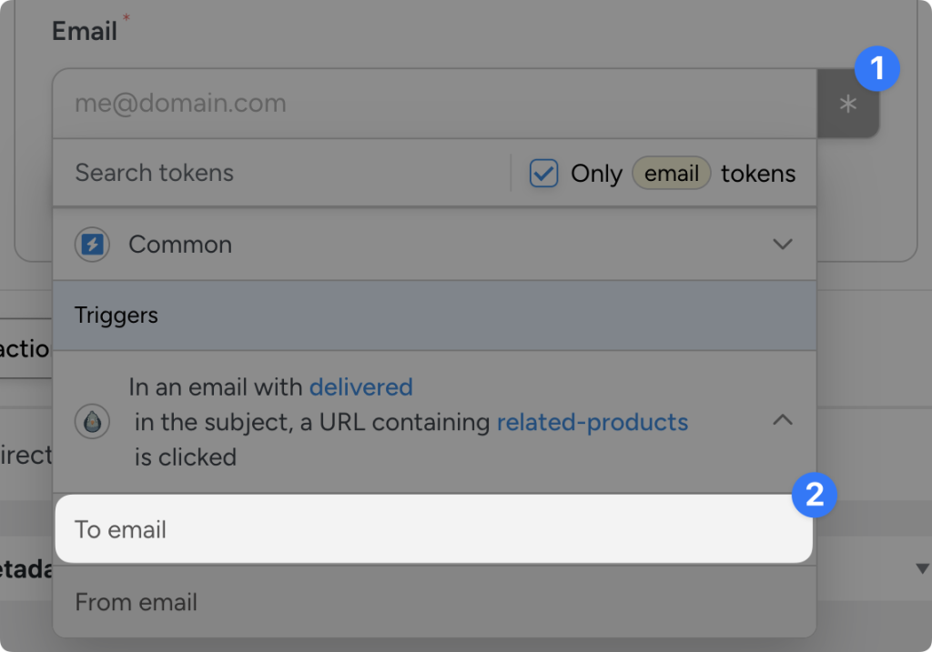Click the Triggers section header
This screenshot has height=652, width=932.
coord(116,316)
